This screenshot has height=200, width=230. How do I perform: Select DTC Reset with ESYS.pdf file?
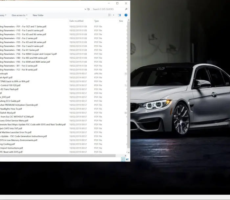click(x=11, y=152)
